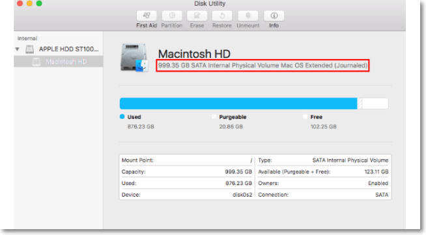Click the Disk Utility window title
The width and height of the screenshot is (426, 235).
[x=210, y=3]
